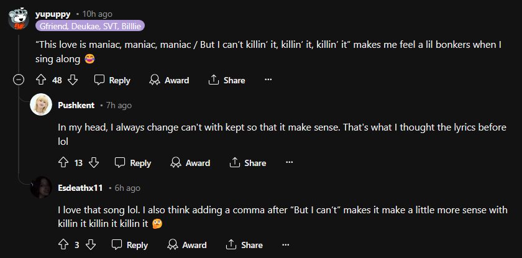Award Pushkent's reply
The height and width of the screenshot is (258, 522).
point(190,163)
